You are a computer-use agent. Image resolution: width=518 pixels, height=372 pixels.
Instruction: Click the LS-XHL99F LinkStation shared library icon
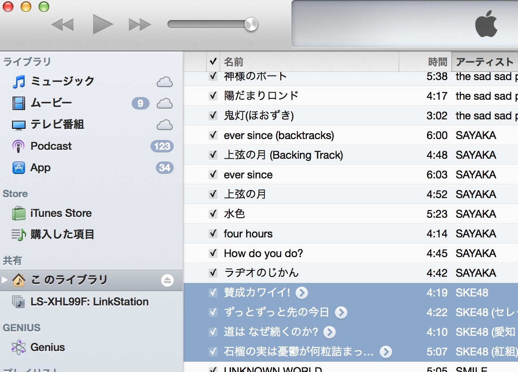pyautogui.click(x=18, y=302)
